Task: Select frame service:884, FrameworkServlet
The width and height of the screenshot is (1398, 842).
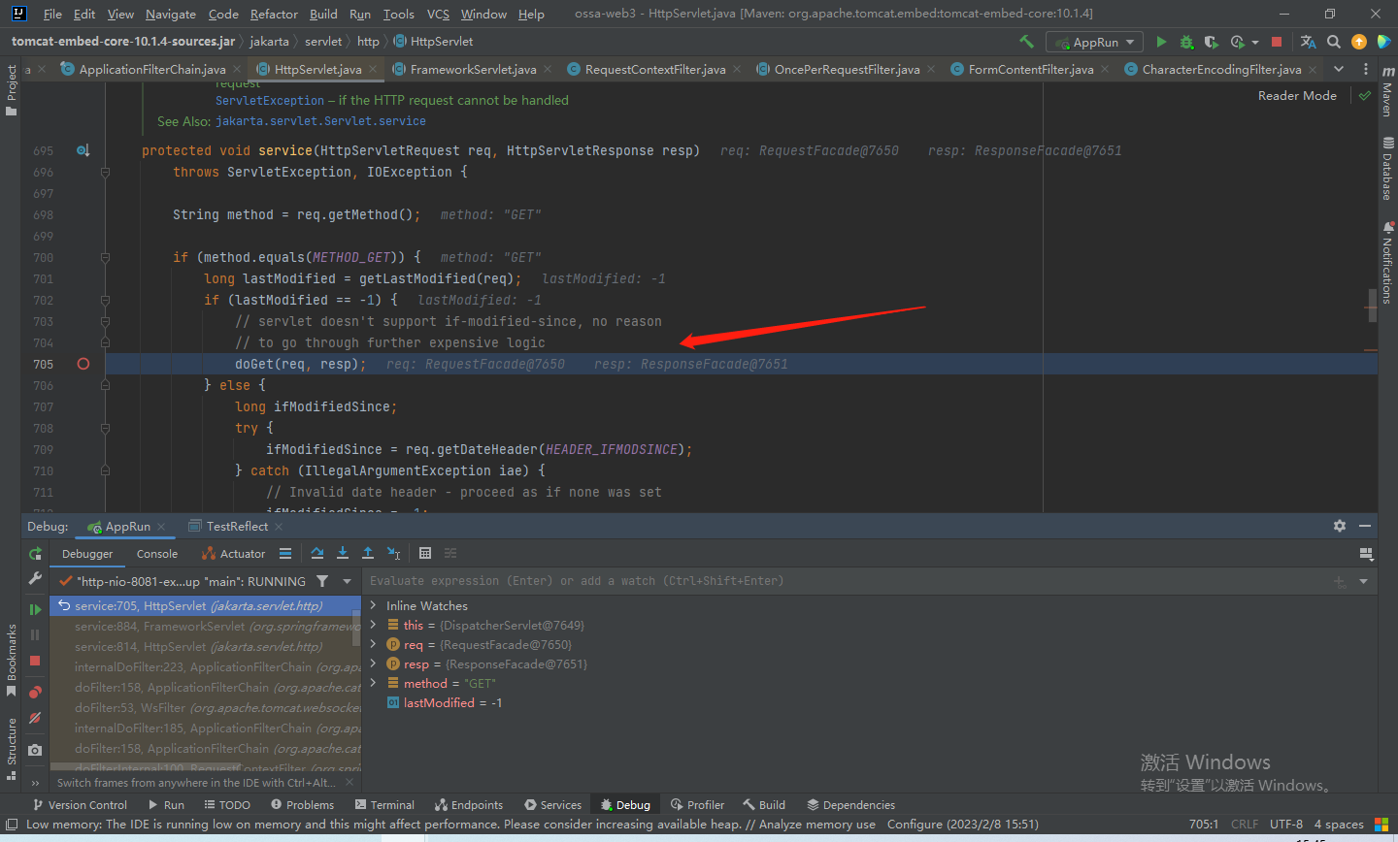Action: 205,626
